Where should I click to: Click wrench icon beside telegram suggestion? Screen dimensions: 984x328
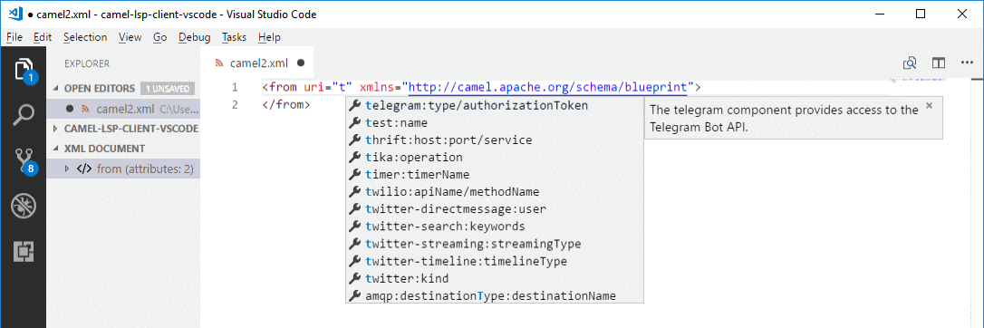pos(354,105)
